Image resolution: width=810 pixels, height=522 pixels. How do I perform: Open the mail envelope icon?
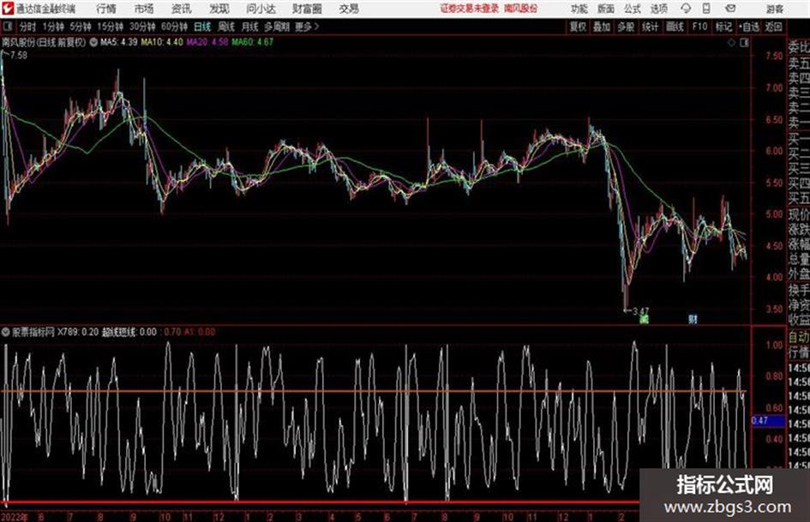point(730,9)
